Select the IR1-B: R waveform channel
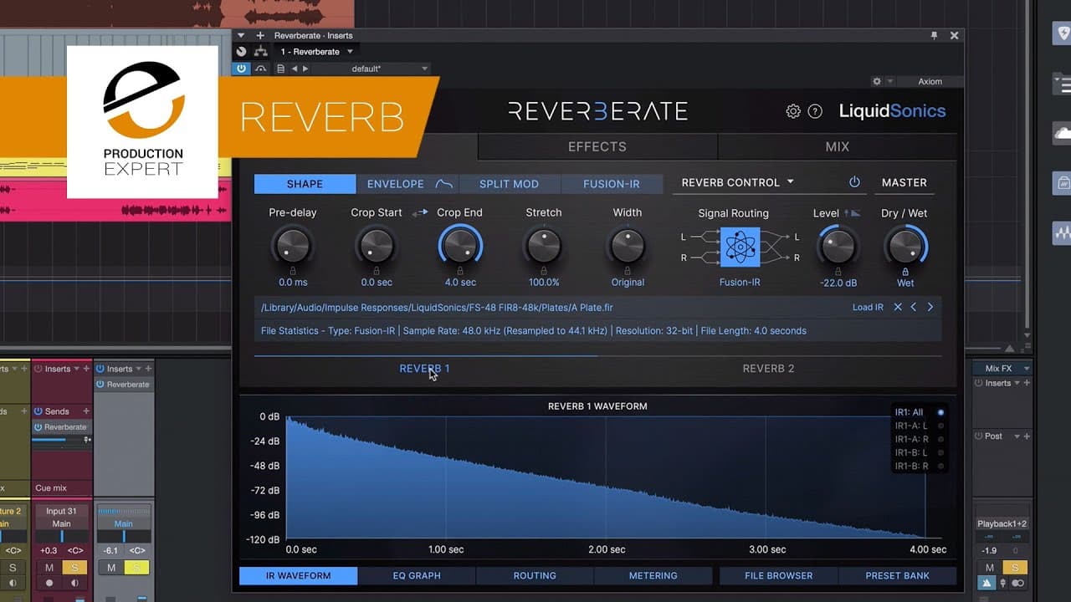The height and width of the screenshot is (602, 1071). coord(940,466)
